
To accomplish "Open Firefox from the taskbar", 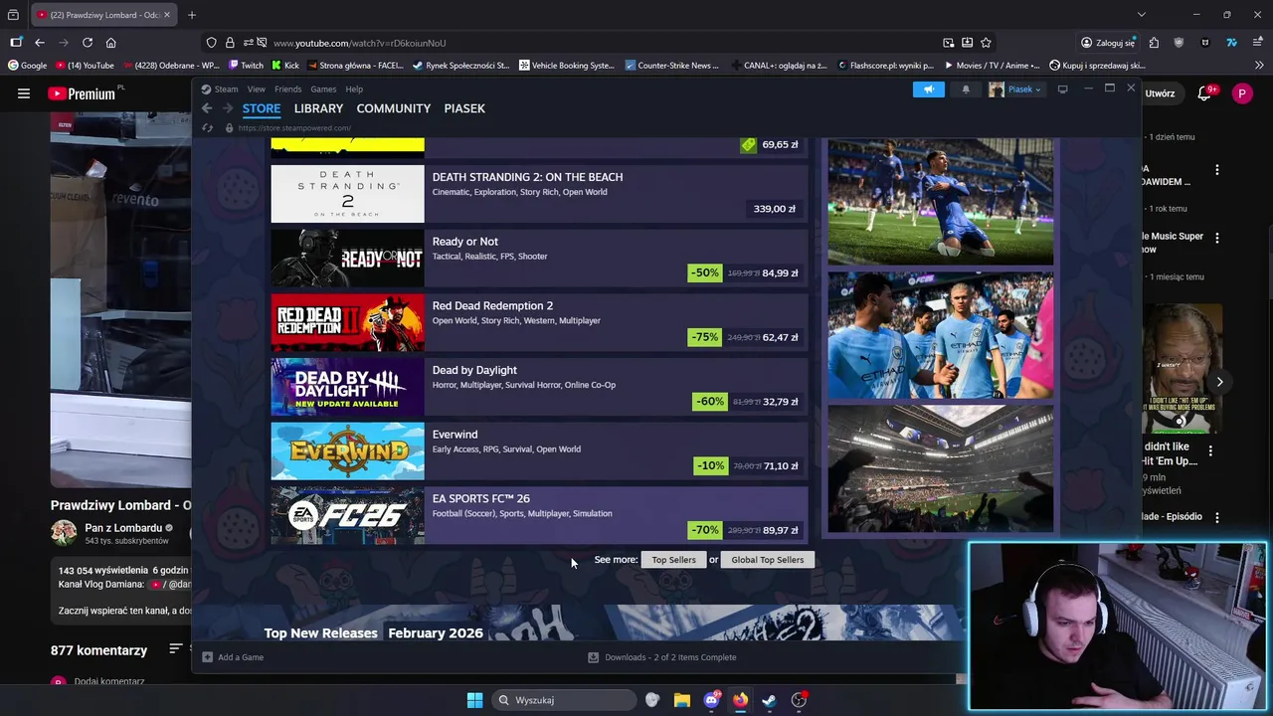I will tap(740, 700).
